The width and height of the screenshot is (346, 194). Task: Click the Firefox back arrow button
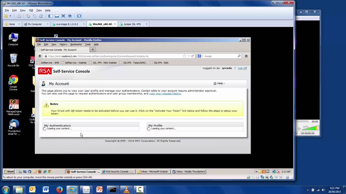pyautogui.click(x=40, y=56)
